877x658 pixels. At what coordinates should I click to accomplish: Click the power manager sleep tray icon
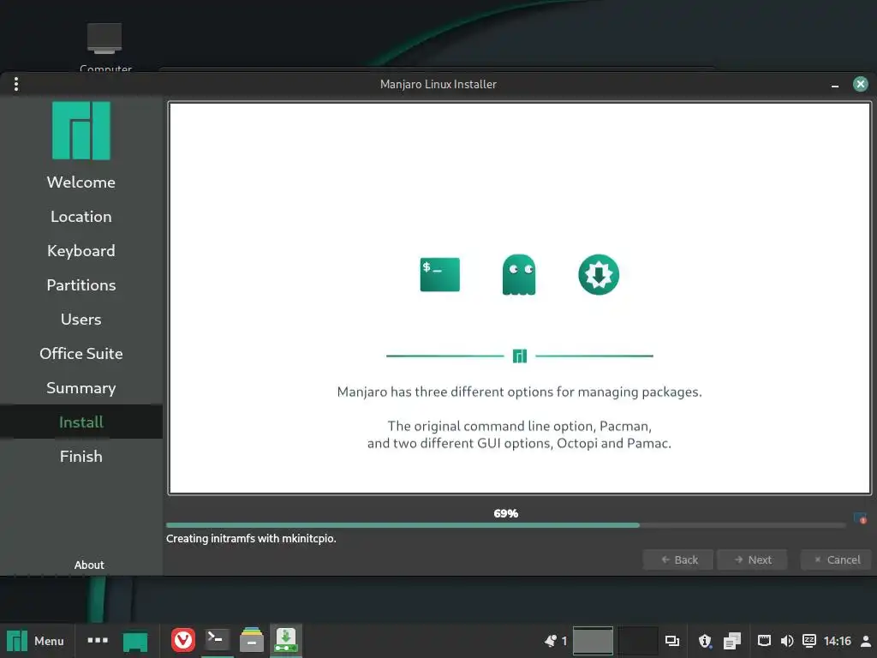tap(808, 641)
